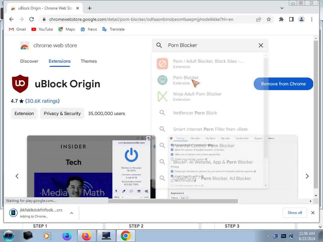Click the Privacy & Security chip
The width and height of the screenshot is (323, 242).
pyautogui.click(x=62, y=113)
